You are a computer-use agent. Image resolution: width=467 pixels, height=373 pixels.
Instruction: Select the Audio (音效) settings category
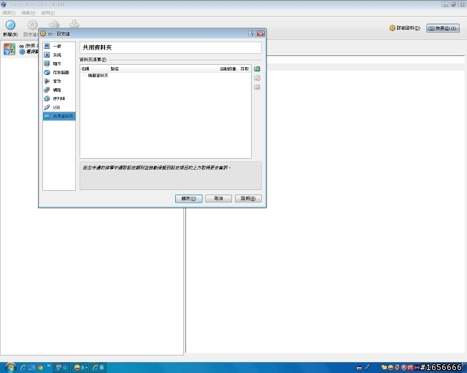tap(59, 81)
